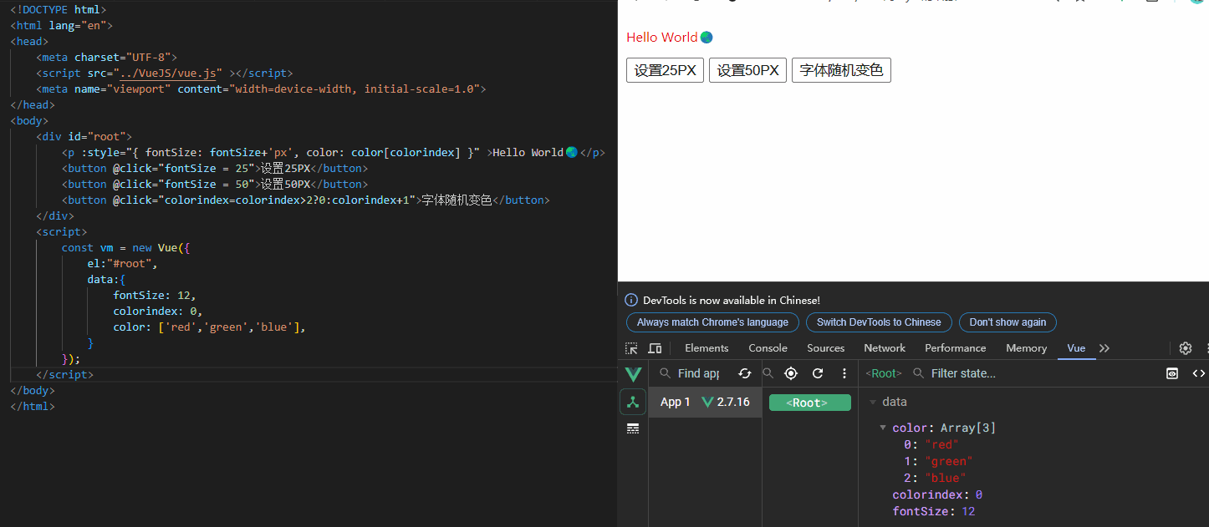1209x527 pixels.
Task: Click the open in editor code icon
Action: [x=1199, y=373]
